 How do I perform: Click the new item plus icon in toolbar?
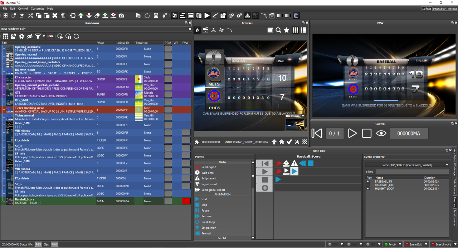point(6,15)
